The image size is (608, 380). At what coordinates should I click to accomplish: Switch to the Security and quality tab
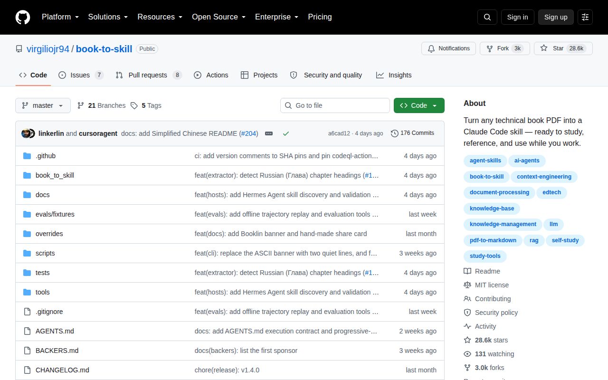[x=326, y=75]
